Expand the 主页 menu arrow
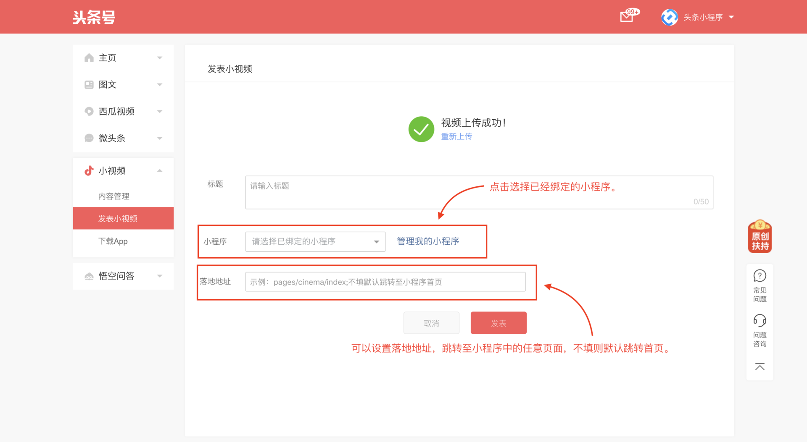 (x=160, y=58)
